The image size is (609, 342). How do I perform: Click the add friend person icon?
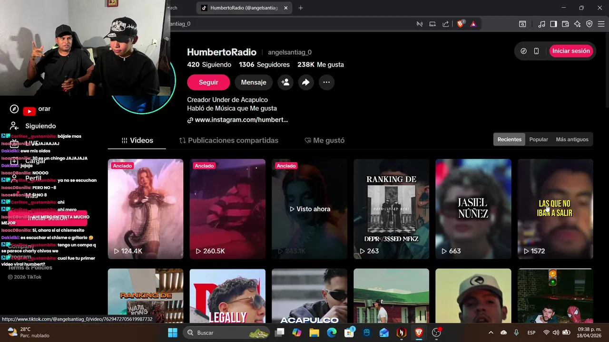pyautogui.click(x=285, y=82)
